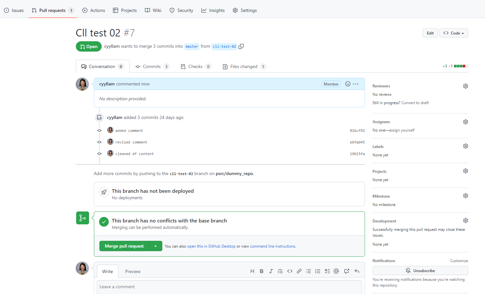Open commit 81bcf92 hash link
This screenshot has width=485, height=294.
pos(357,131)
